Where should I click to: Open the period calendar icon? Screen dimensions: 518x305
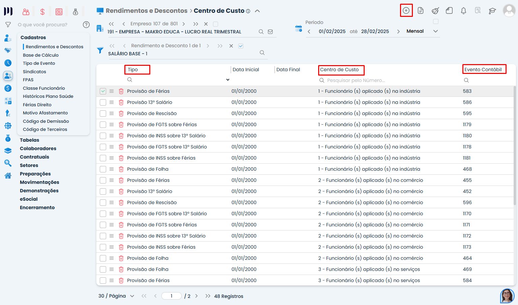tap(298, 29)
